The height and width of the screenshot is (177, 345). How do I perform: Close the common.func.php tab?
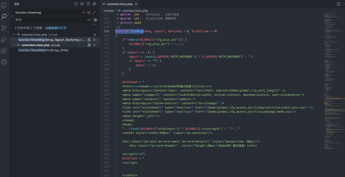[x=136, y=4]
